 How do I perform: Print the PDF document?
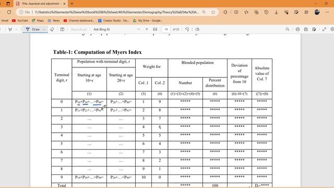(x=297, y=29)
